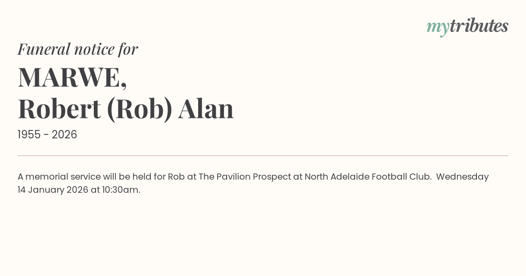
Task: Click "Rob" in the memorial service sentence
Action: tap(176, 177)
